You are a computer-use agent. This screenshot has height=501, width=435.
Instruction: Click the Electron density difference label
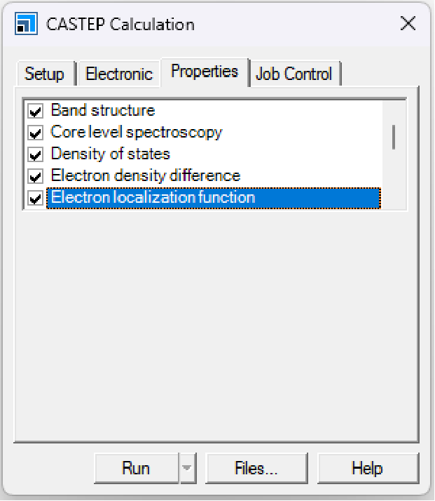[x=146, y=176]
